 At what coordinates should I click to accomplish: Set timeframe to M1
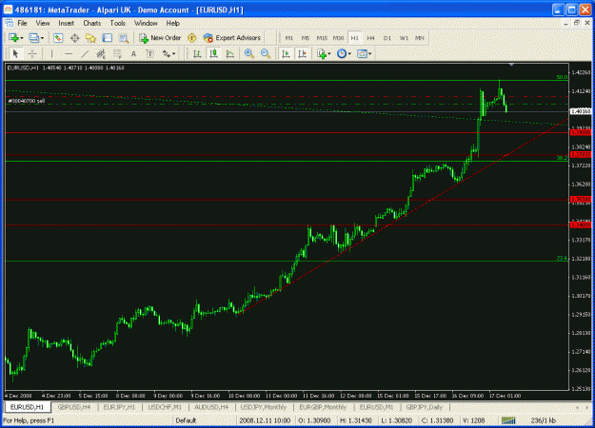click(289, 38)
